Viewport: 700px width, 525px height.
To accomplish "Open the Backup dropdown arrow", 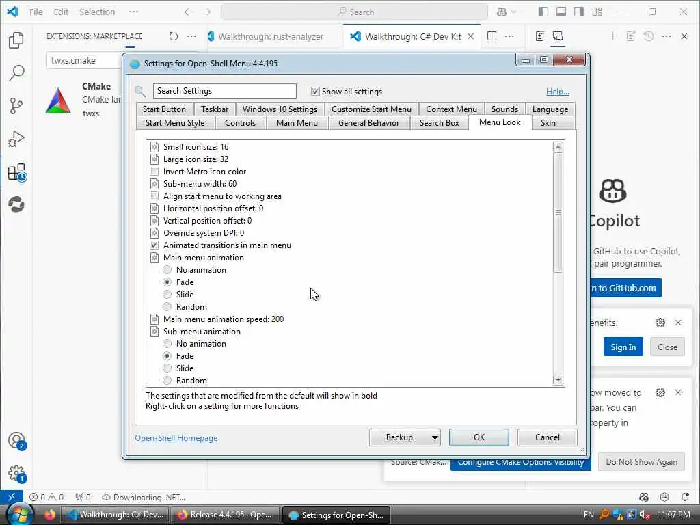I will pyautogui.click(x=435, y=437).
